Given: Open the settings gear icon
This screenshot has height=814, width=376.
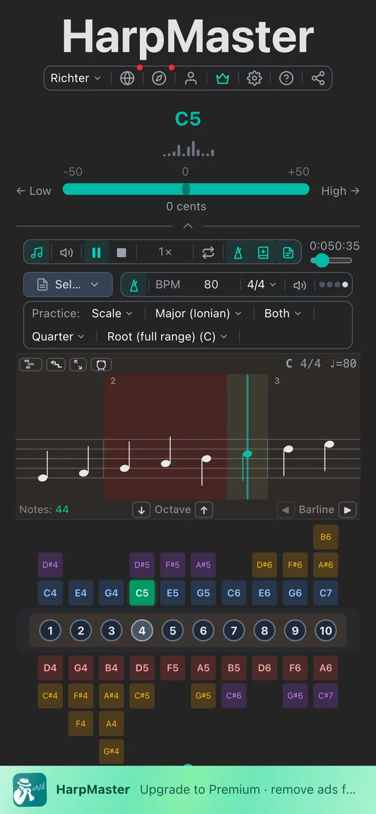Looking at the screenshot, I should point(255,78).
